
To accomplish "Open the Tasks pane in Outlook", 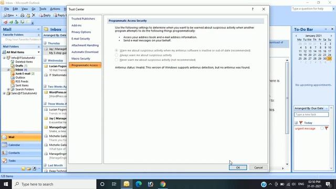I will [x=21, y=161].
